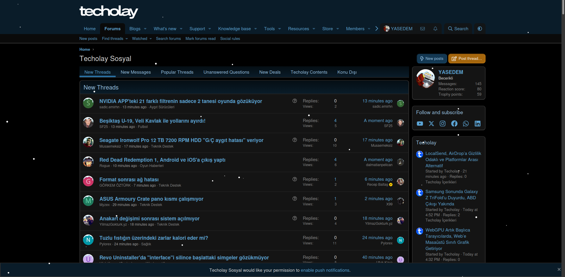Expand the Blogs dropdown arrow
This screenshot has height=277, width=565.
[x=145, y=29]
